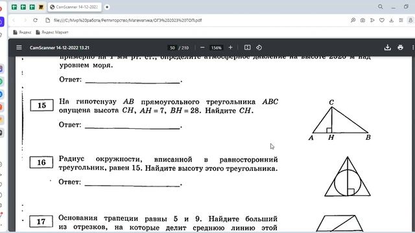Go forward to the next page
415x233 pixels.
click(x=25, y=20)
